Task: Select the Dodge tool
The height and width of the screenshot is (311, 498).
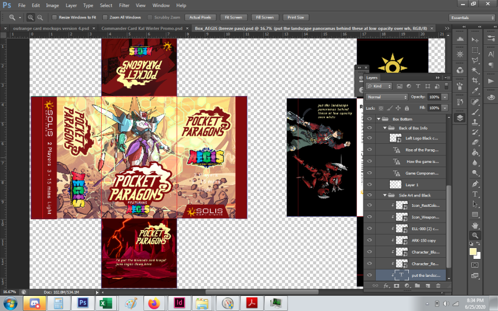Action: pyautogui.click(x=475, y=173)
